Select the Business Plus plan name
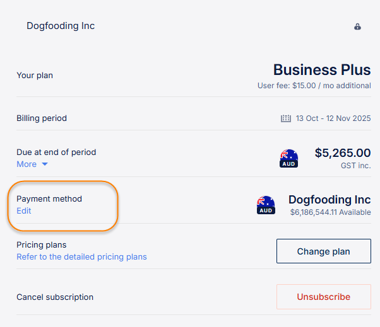 [x=322, y=70]
